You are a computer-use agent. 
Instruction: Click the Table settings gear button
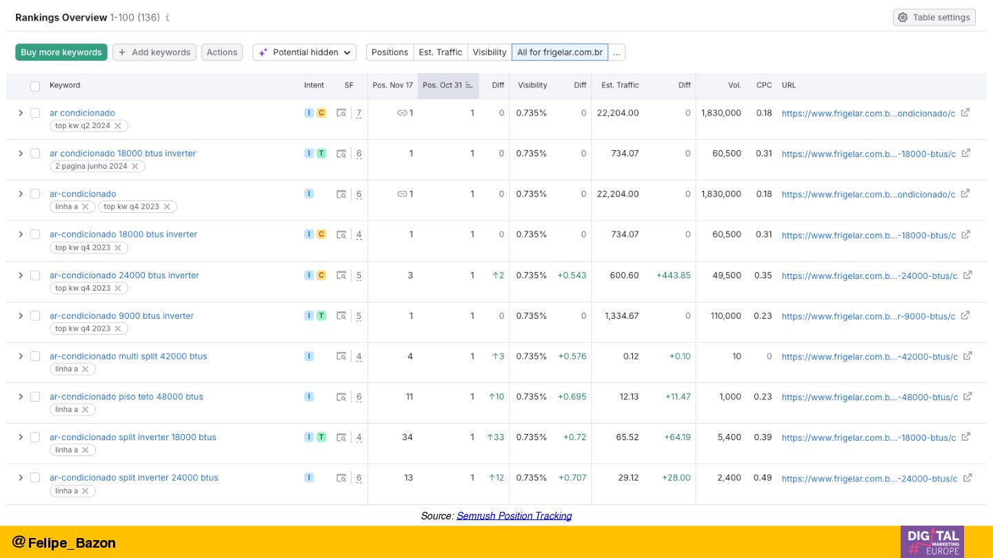click(x=934, y=17)
